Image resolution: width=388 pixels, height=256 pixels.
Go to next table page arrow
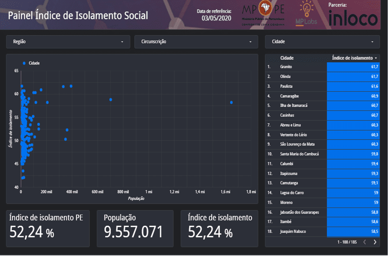point(375,242)
